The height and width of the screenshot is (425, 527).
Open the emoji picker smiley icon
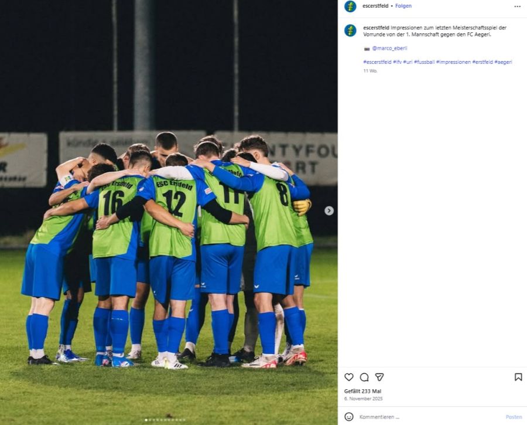pyautogui.click(x=349, y=417)
